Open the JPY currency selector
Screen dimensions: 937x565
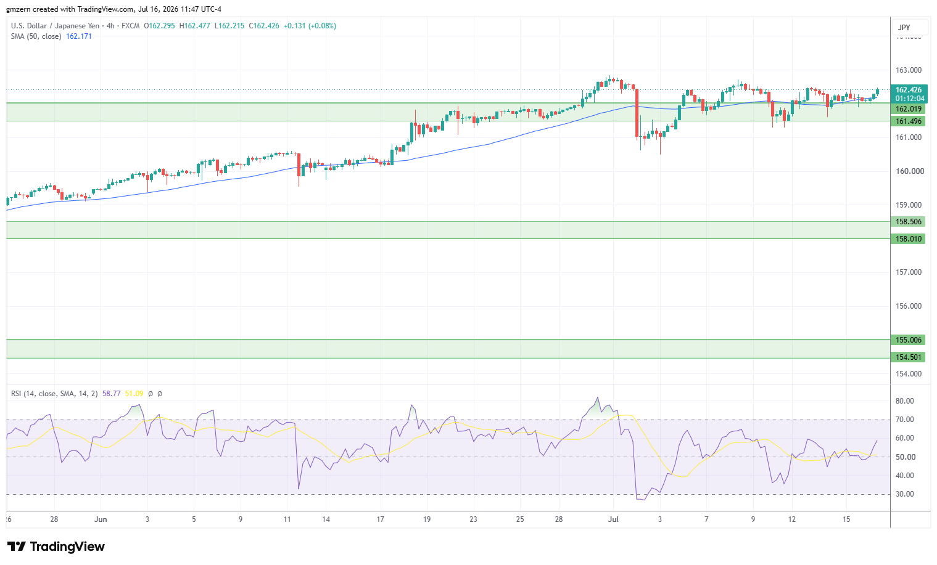(x=910, y=28)
